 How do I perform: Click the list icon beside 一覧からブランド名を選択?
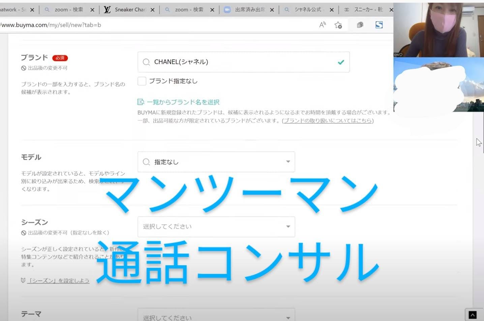tap(141, 102)
